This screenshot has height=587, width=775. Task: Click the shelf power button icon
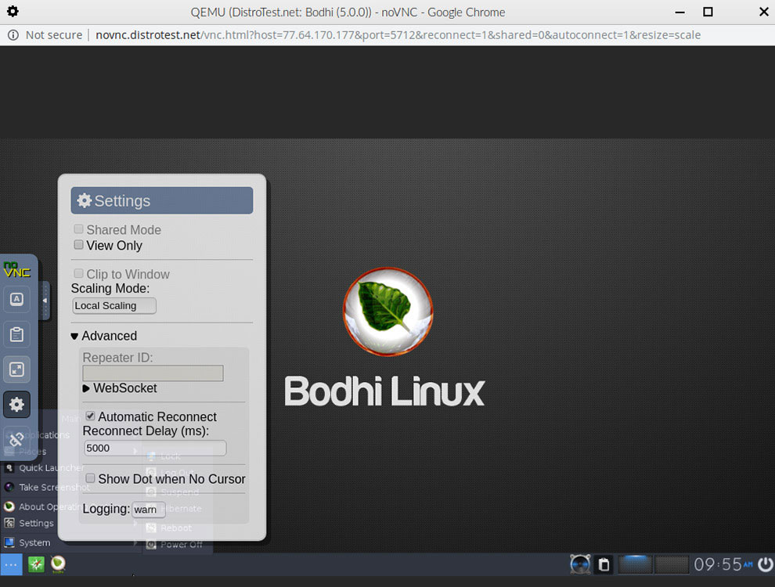[765, 564]
